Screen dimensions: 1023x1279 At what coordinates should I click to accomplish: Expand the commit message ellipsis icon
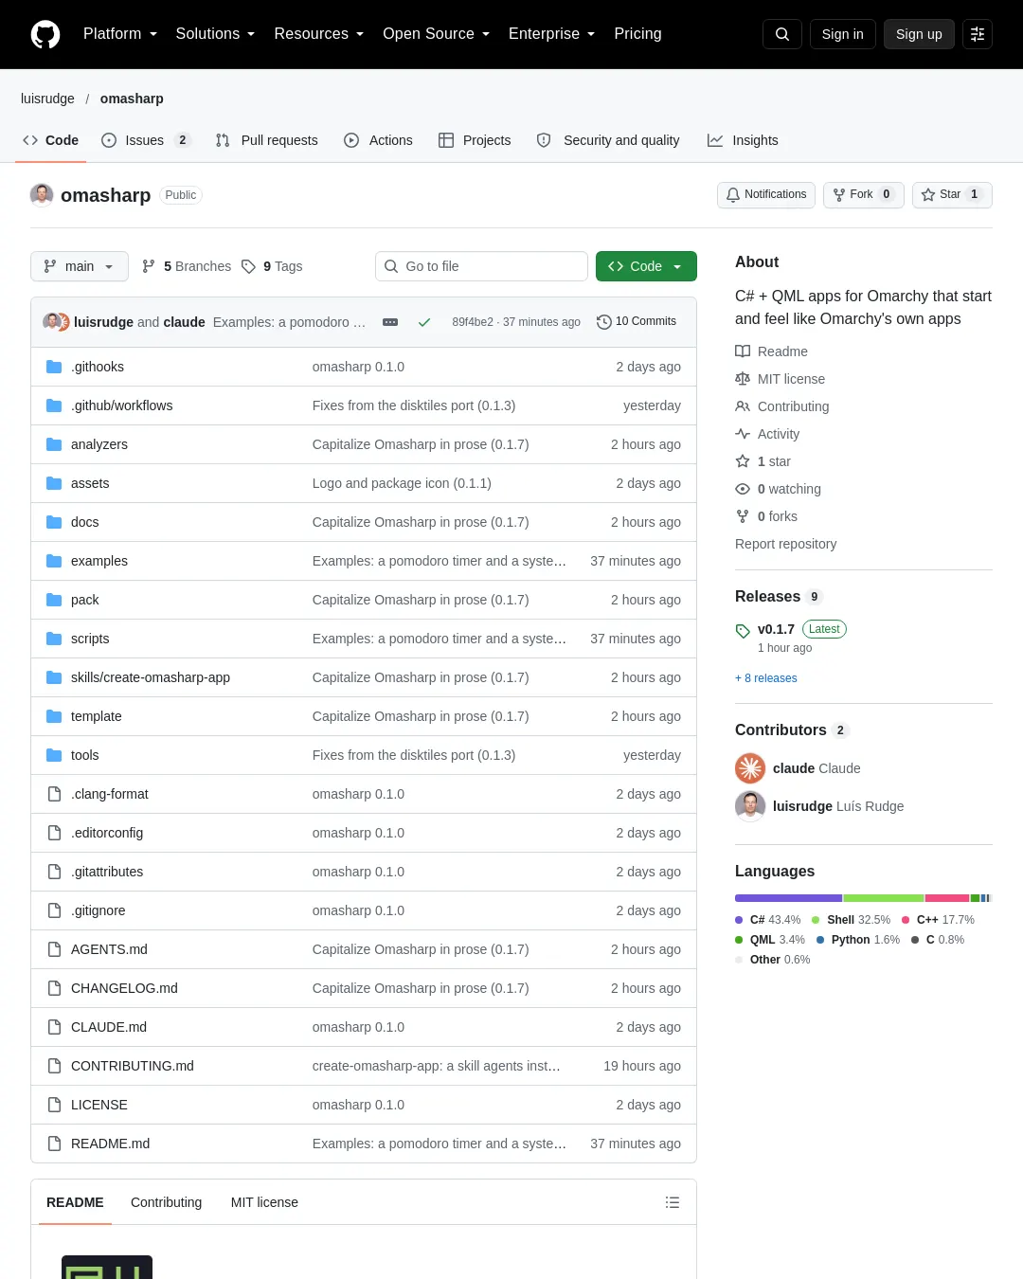click(390, 322)
